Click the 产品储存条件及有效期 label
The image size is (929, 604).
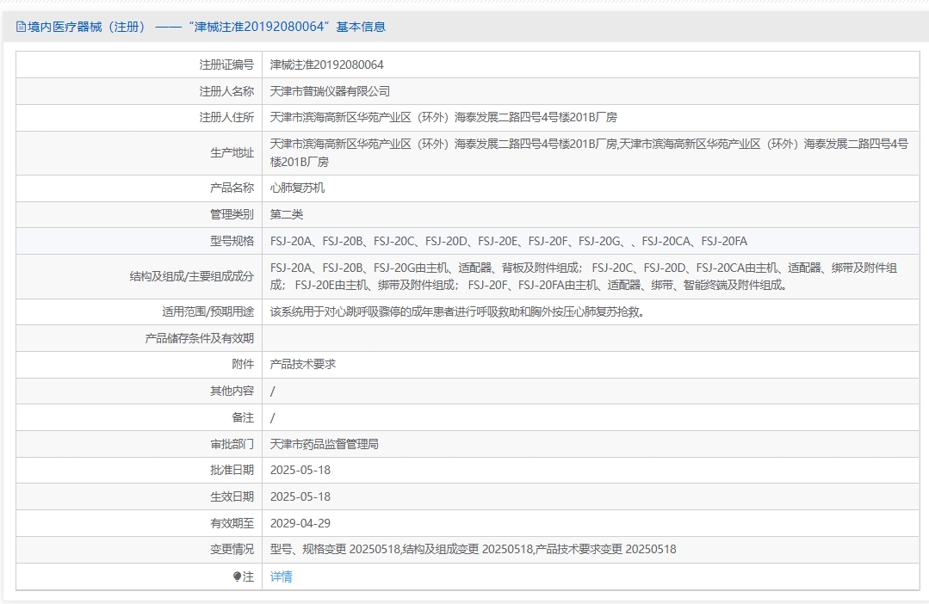199,338
